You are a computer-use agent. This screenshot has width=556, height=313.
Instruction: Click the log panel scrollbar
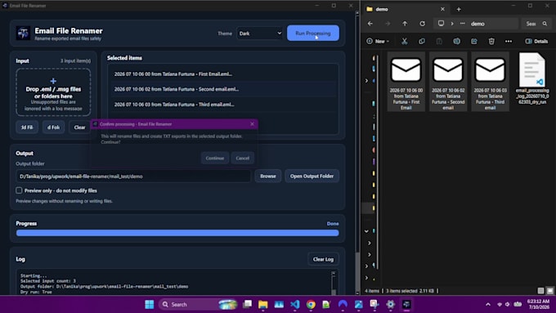pos(334,283)
